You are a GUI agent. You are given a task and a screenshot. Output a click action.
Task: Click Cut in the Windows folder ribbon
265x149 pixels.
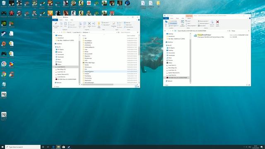pos(70,23)
